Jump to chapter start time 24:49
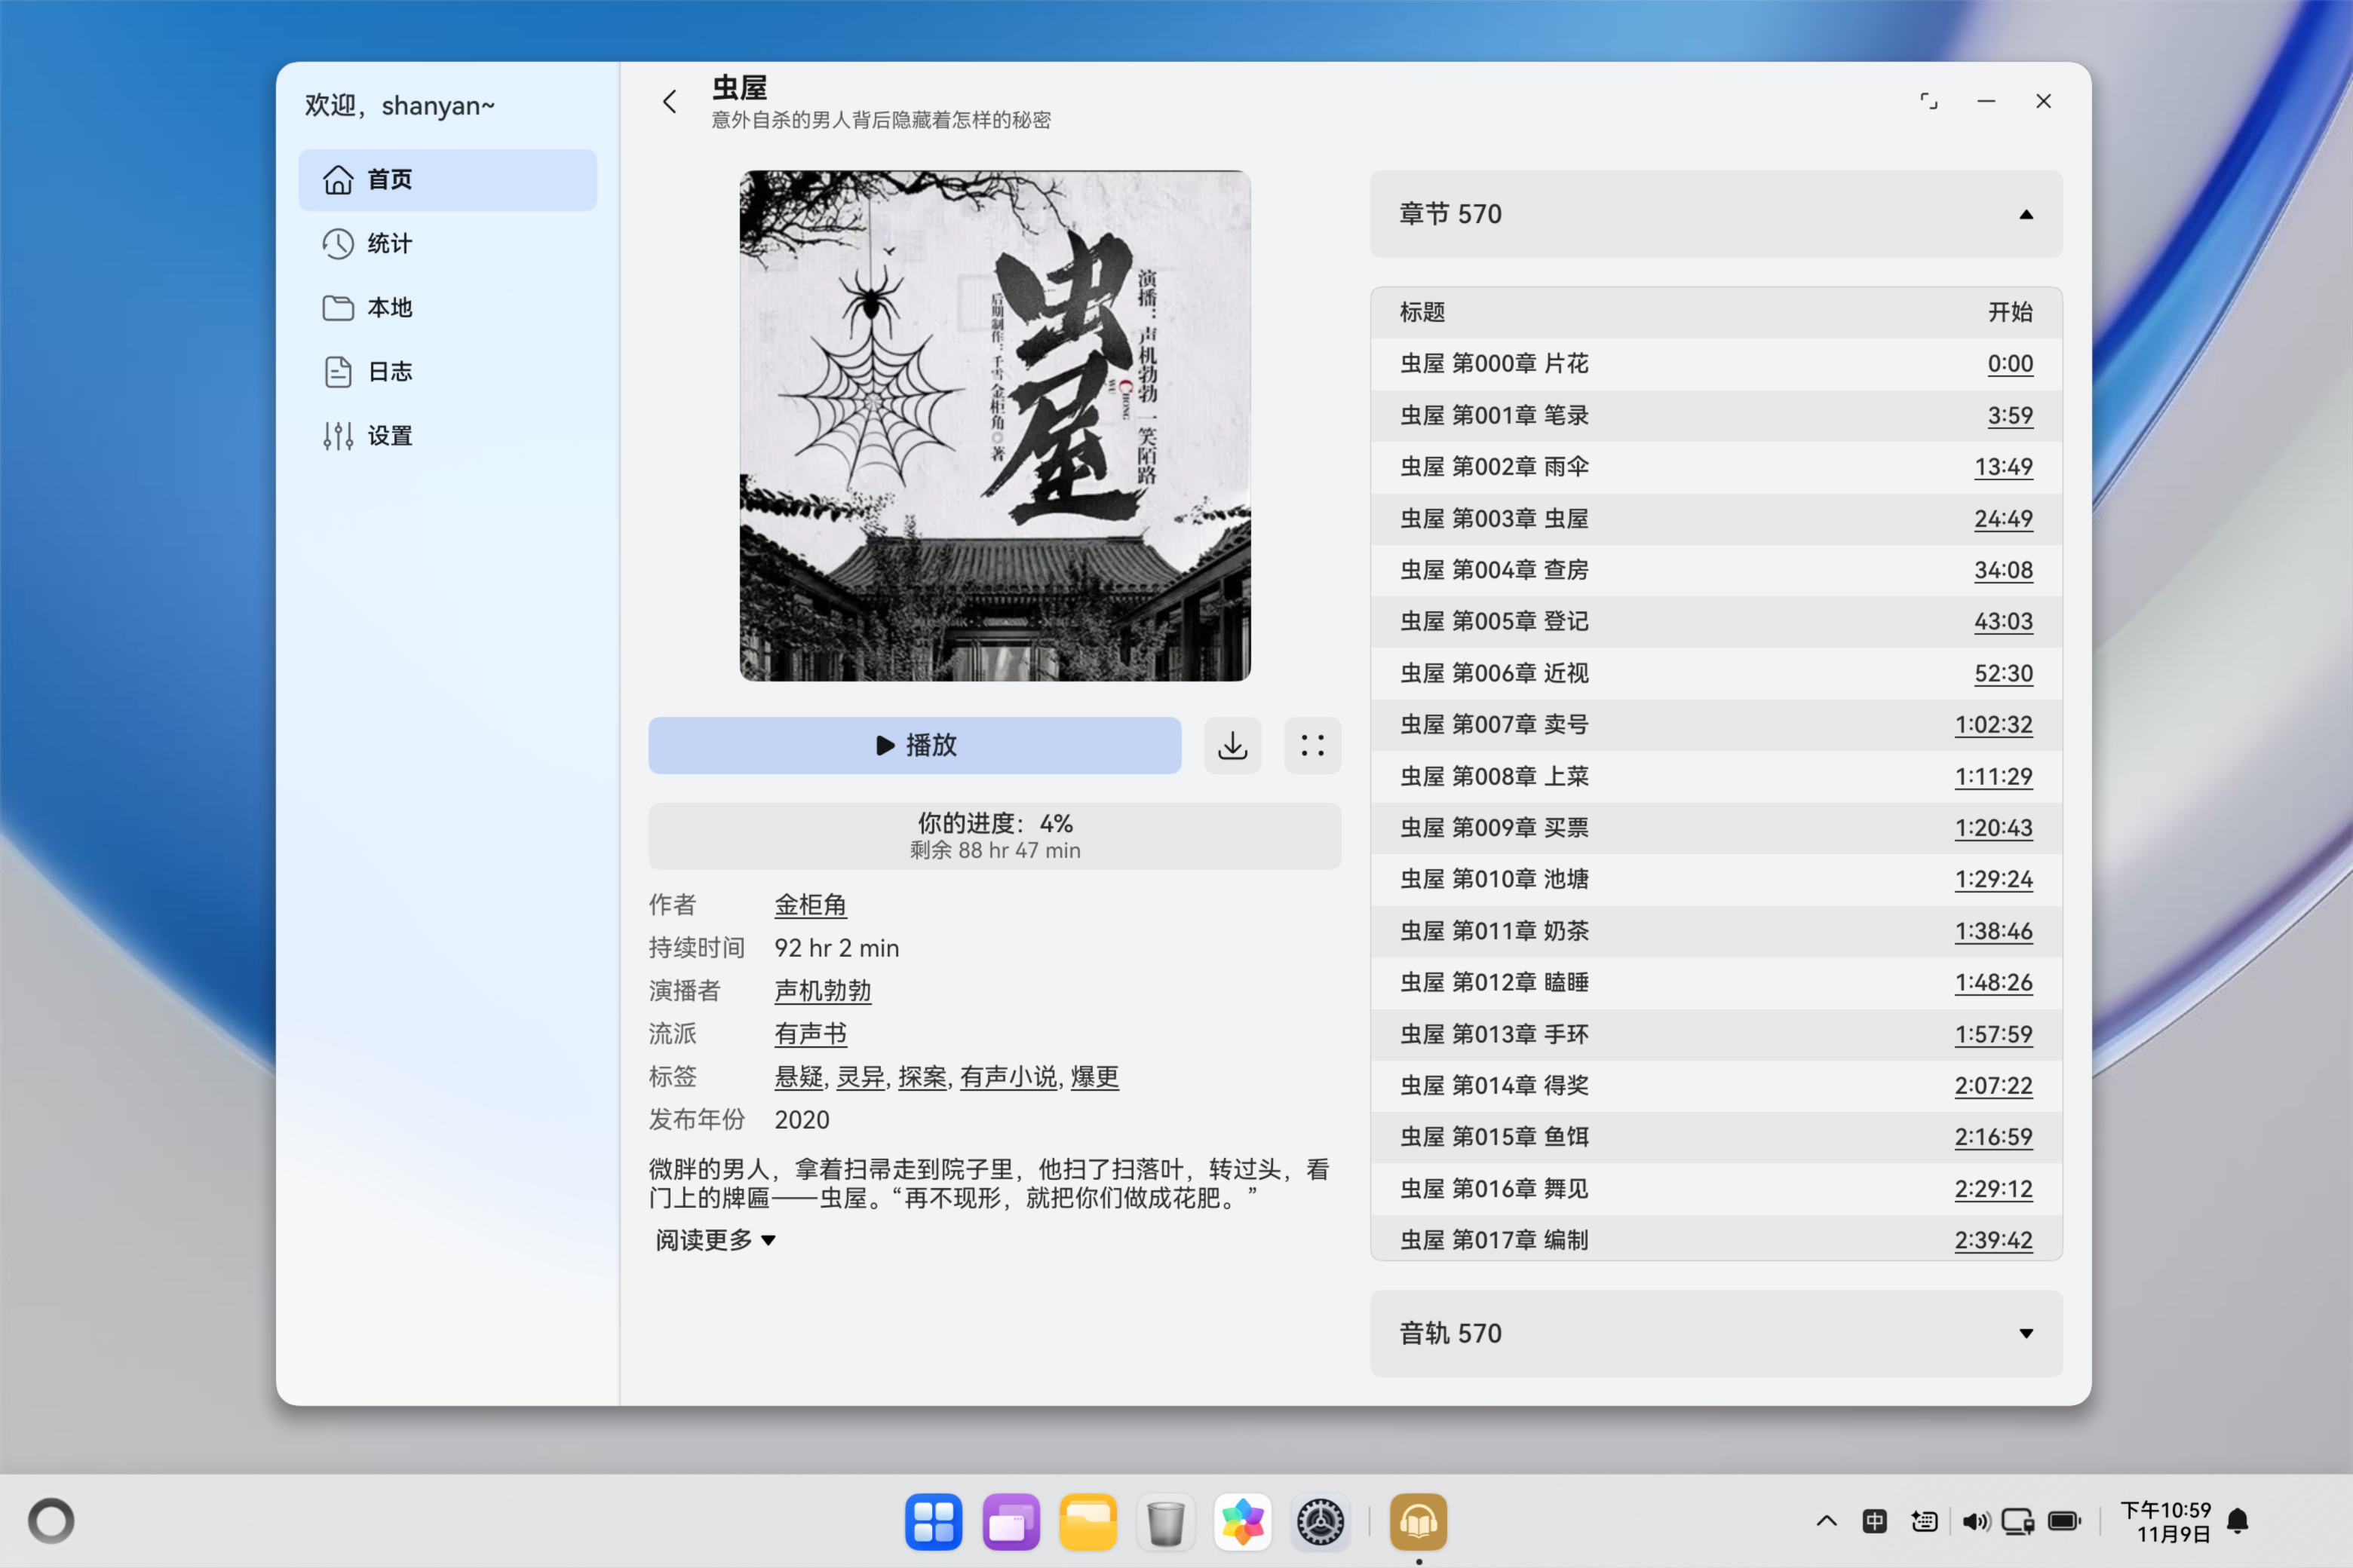Image resolution: width=2353 pixels, height=1568 pixels. coord(2003,519)
